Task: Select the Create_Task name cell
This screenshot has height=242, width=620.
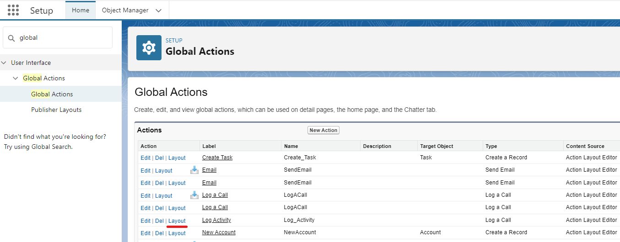Action: click(300, 158)
